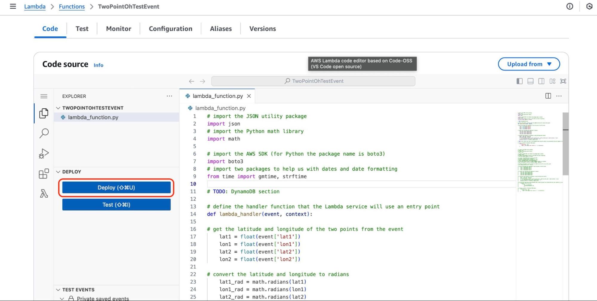Open the Aliases tab
Screen dimensions: 597x301
[221, 29]
